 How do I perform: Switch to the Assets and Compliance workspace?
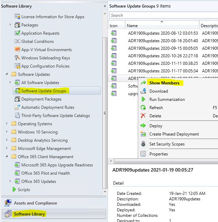(54, 203)
